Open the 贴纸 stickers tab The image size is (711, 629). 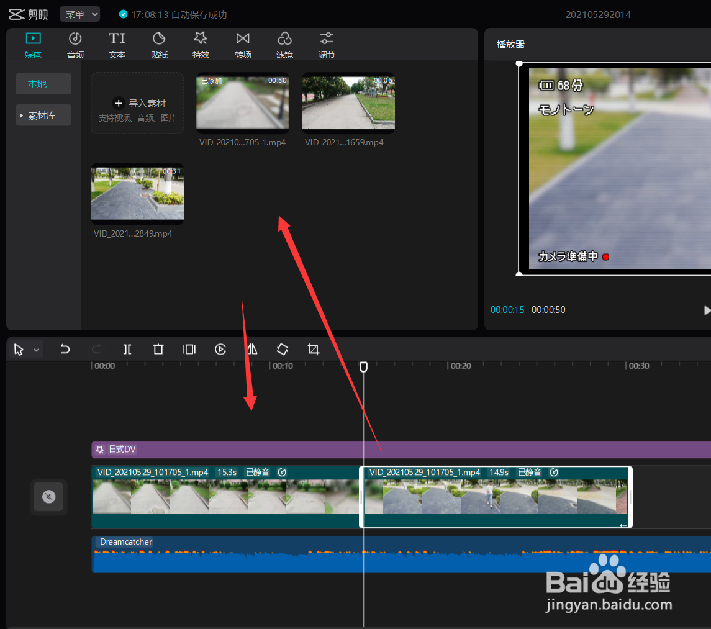pos(159,45)
